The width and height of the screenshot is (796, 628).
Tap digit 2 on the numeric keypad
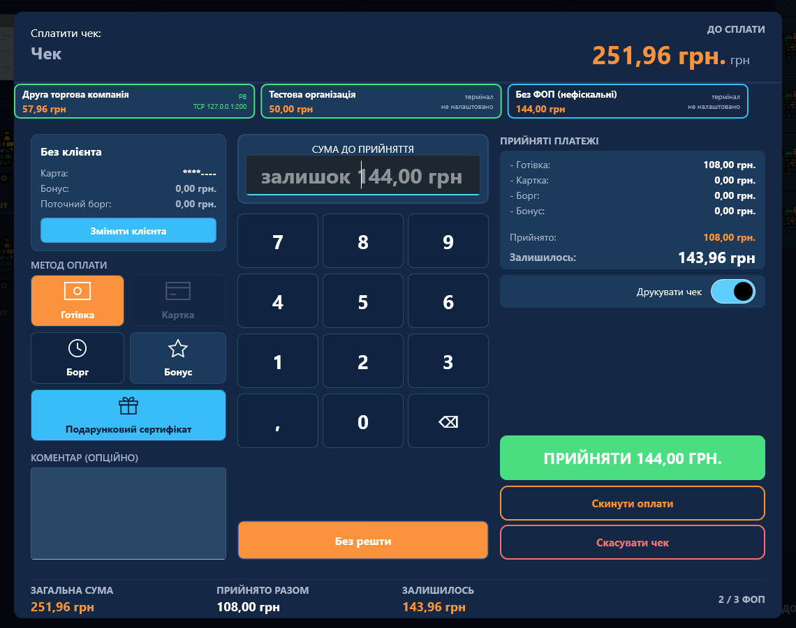point(363,361)
